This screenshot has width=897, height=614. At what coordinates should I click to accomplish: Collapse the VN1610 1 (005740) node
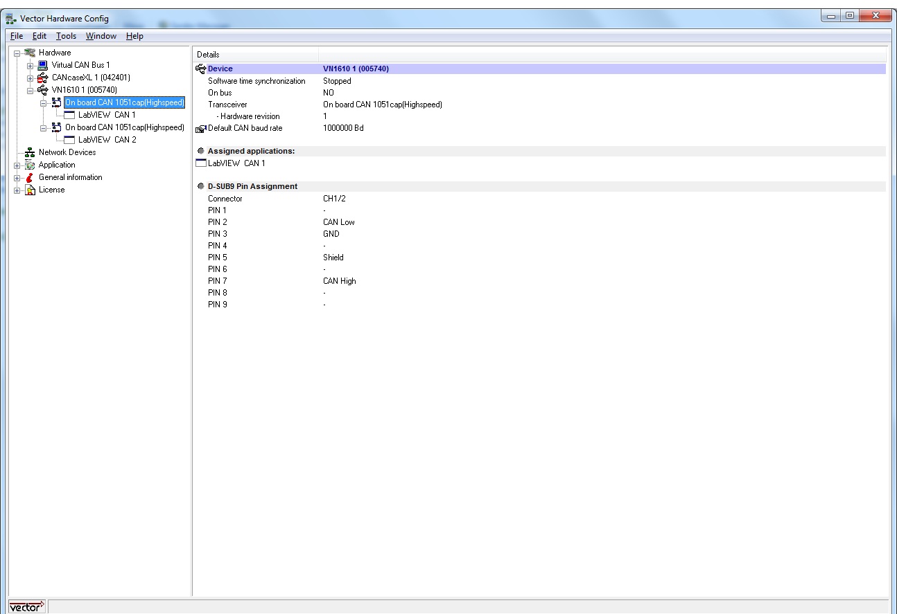pyautogui.click(x=31, y=90)
